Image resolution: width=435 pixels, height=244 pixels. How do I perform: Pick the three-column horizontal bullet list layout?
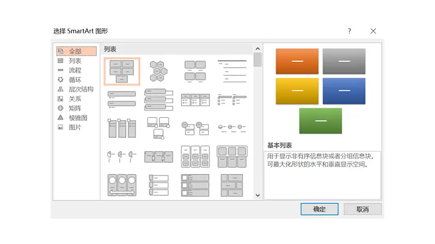(x=195, y=100)
